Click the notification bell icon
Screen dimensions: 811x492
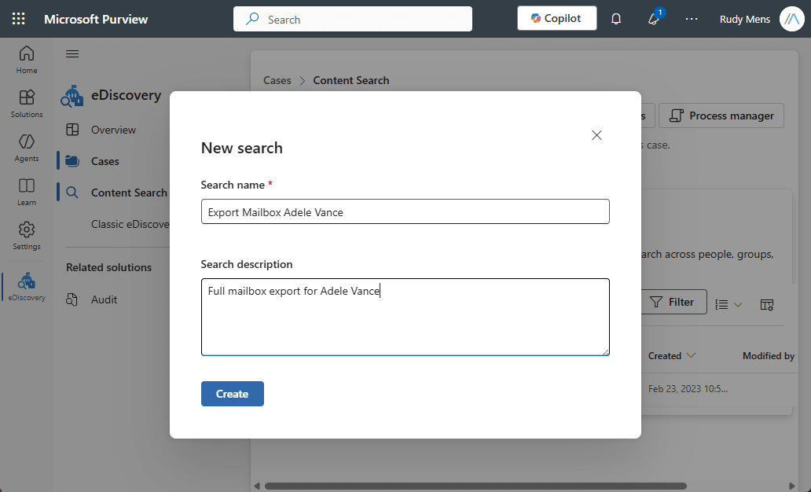point(616,19)
